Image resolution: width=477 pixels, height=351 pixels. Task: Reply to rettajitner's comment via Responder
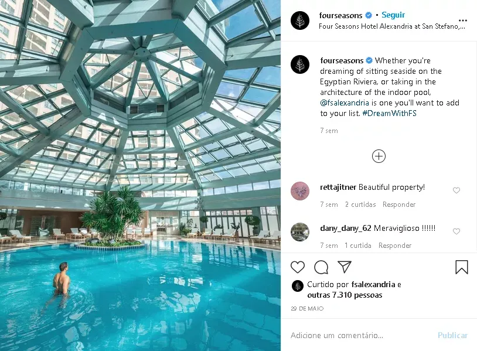click(x=399, y=205)
